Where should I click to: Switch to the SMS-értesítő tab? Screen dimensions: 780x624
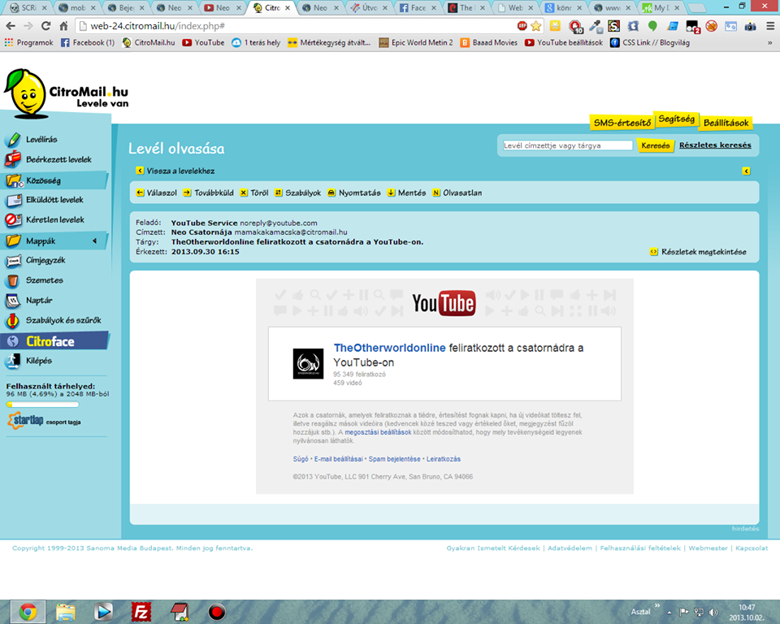[622, 123]
